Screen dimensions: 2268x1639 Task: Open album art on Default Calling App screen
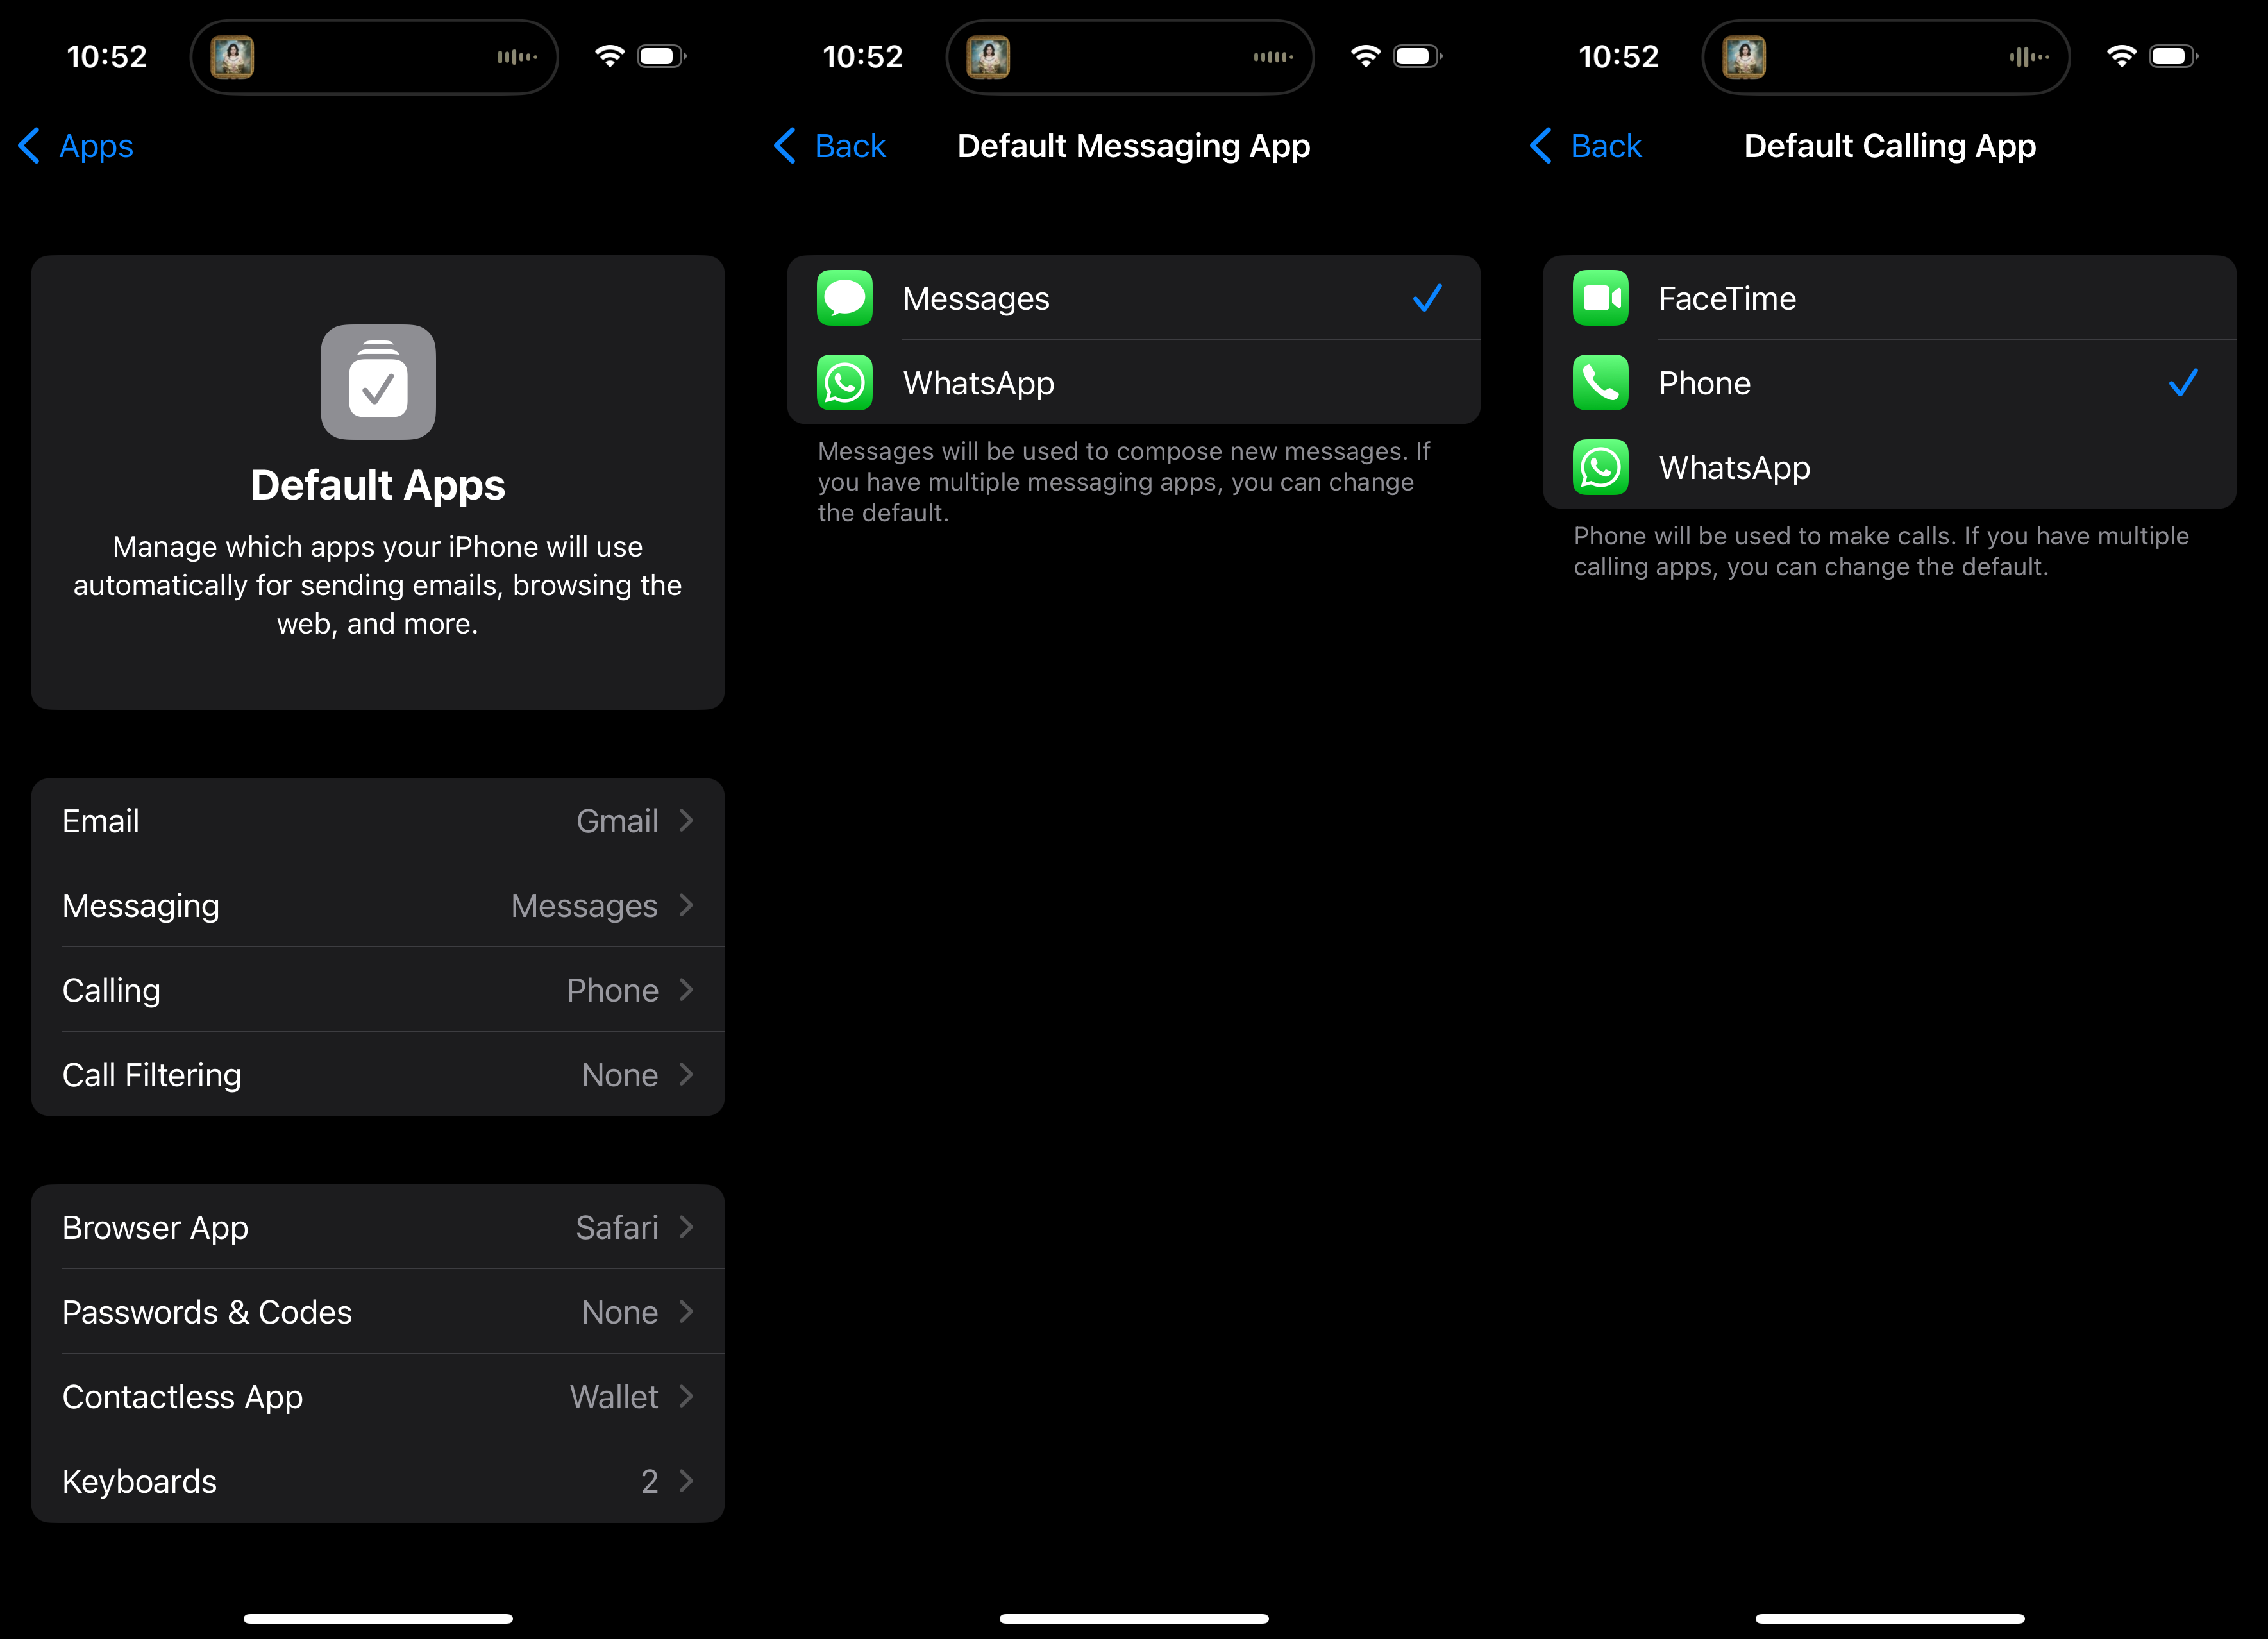tap(1744, 57)
